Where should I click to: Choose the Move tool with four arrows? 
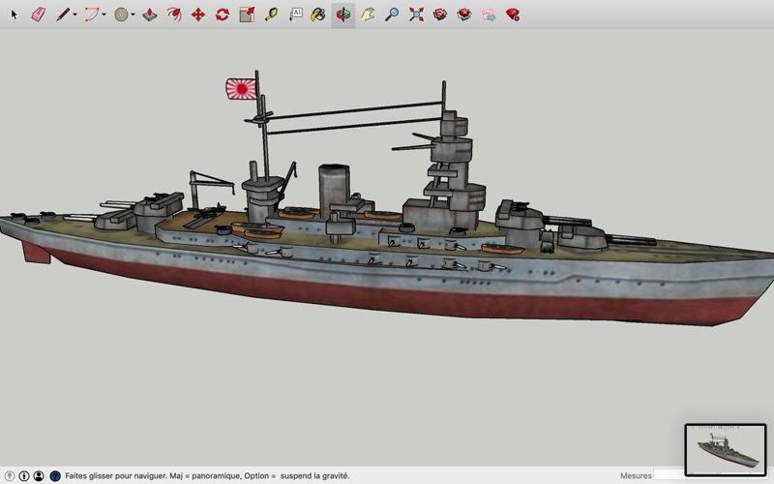(198, 15)
